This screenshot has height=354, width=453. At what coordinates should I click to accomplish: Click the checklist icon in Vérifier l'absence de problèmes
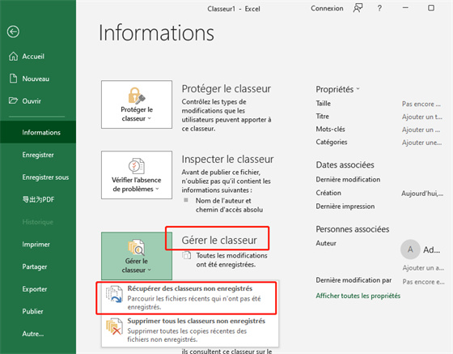coord(137,166)
